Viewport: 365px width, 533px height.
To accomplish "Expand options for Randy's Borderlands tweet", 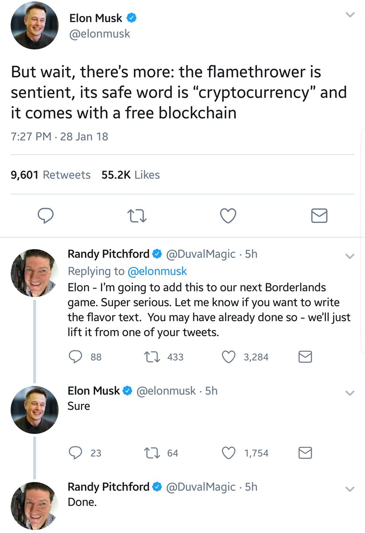I will coord(350,256).
